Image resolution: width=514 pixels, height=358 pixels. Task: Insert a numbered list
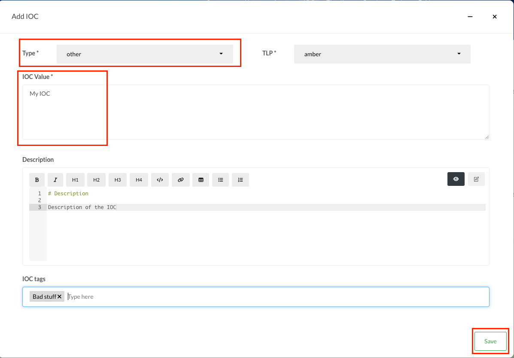click(x=240, y=179)
